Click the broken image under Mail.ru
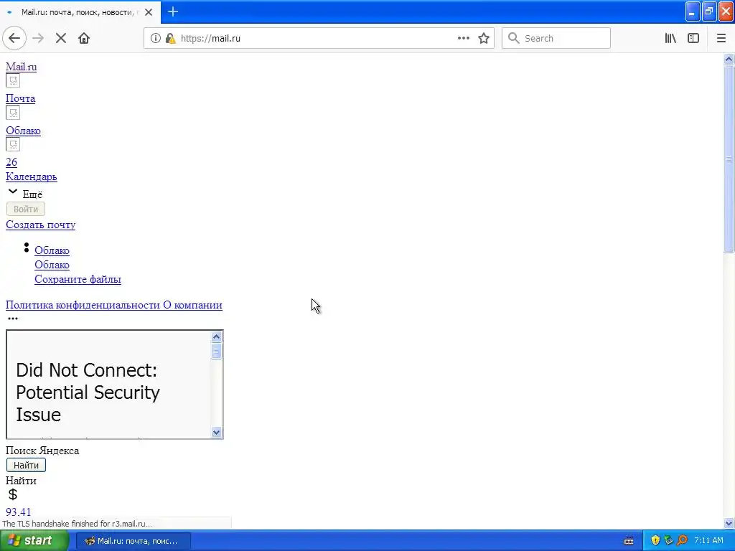 pos(13,80)
